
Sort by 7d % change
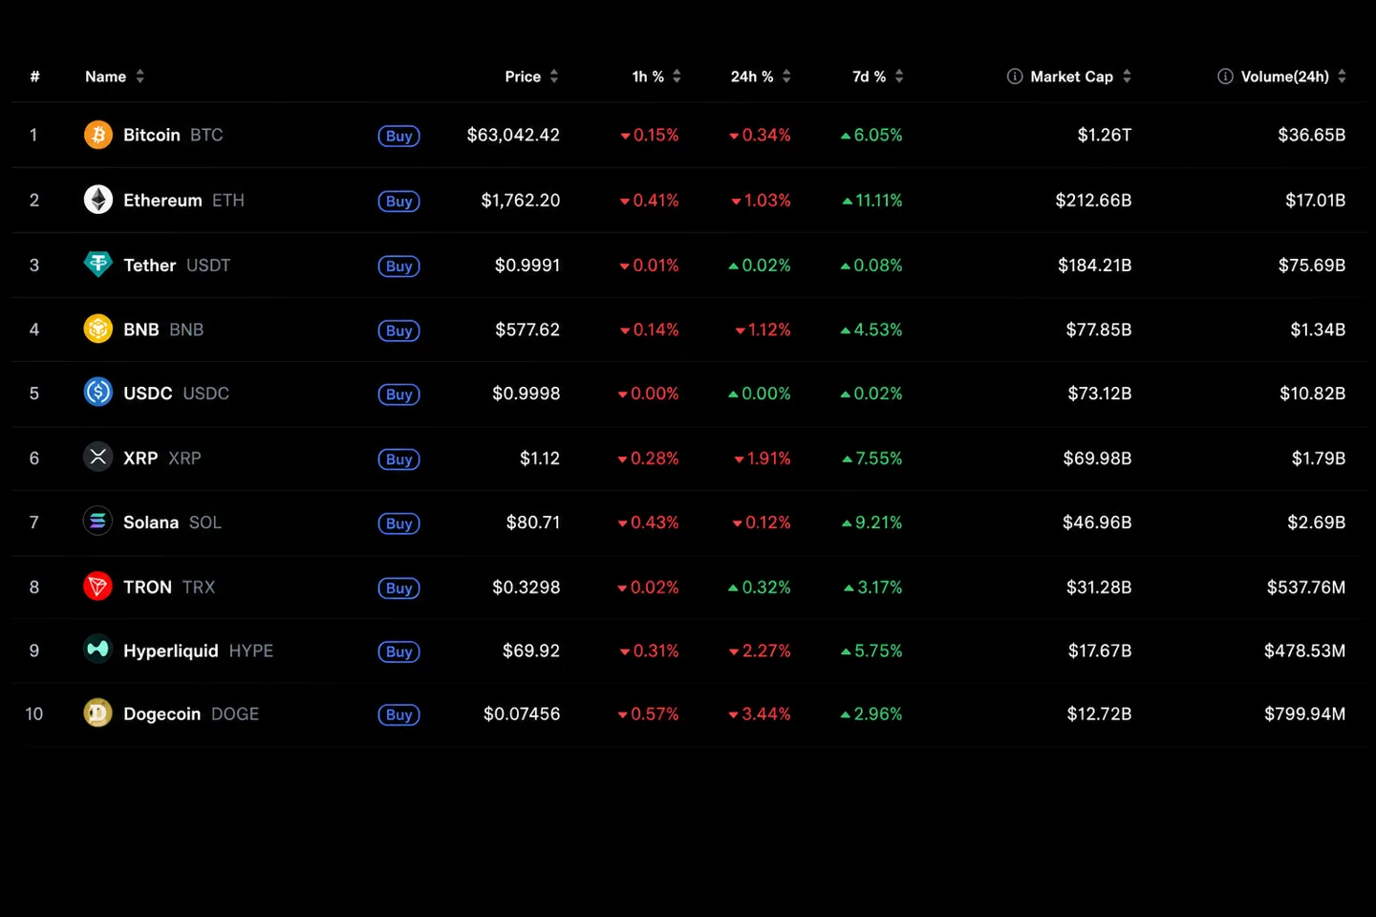(877, 76)
